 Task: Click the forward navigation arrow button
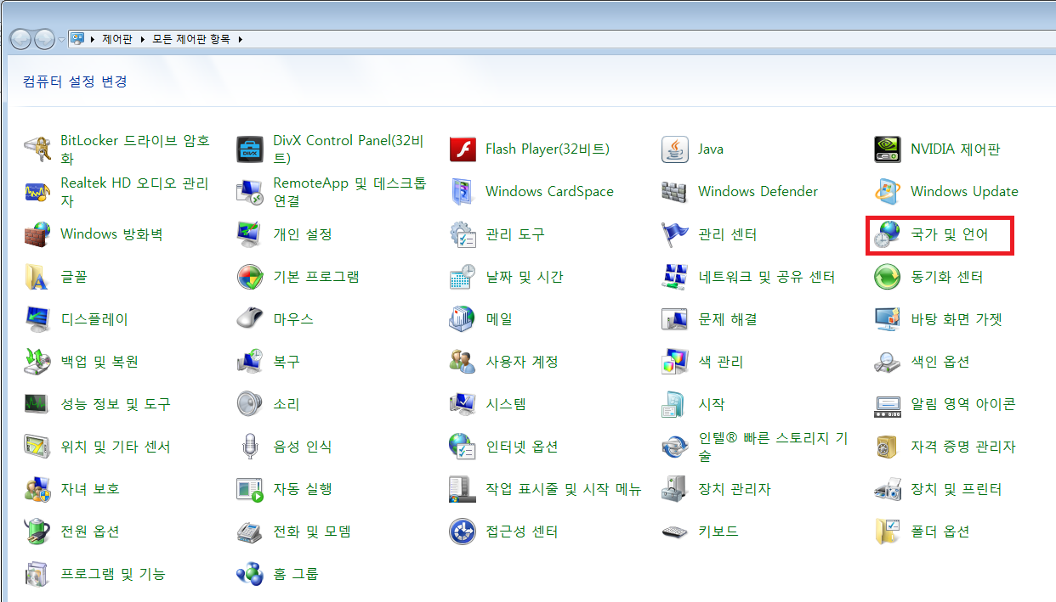point(44,39)
